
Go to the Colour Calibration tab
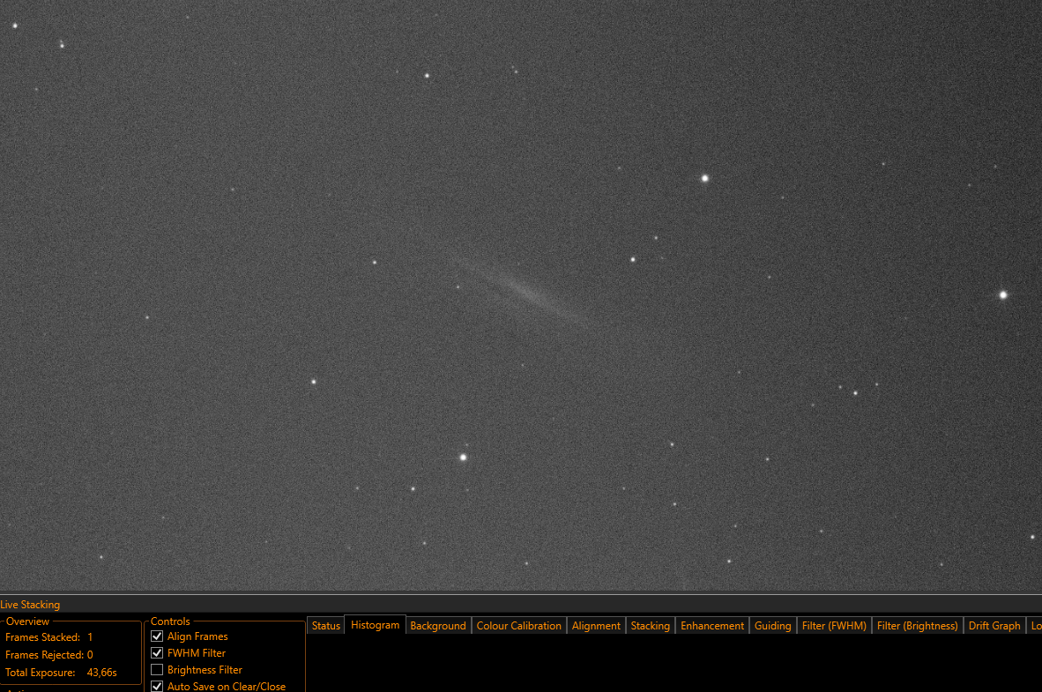tap(518, 626)
